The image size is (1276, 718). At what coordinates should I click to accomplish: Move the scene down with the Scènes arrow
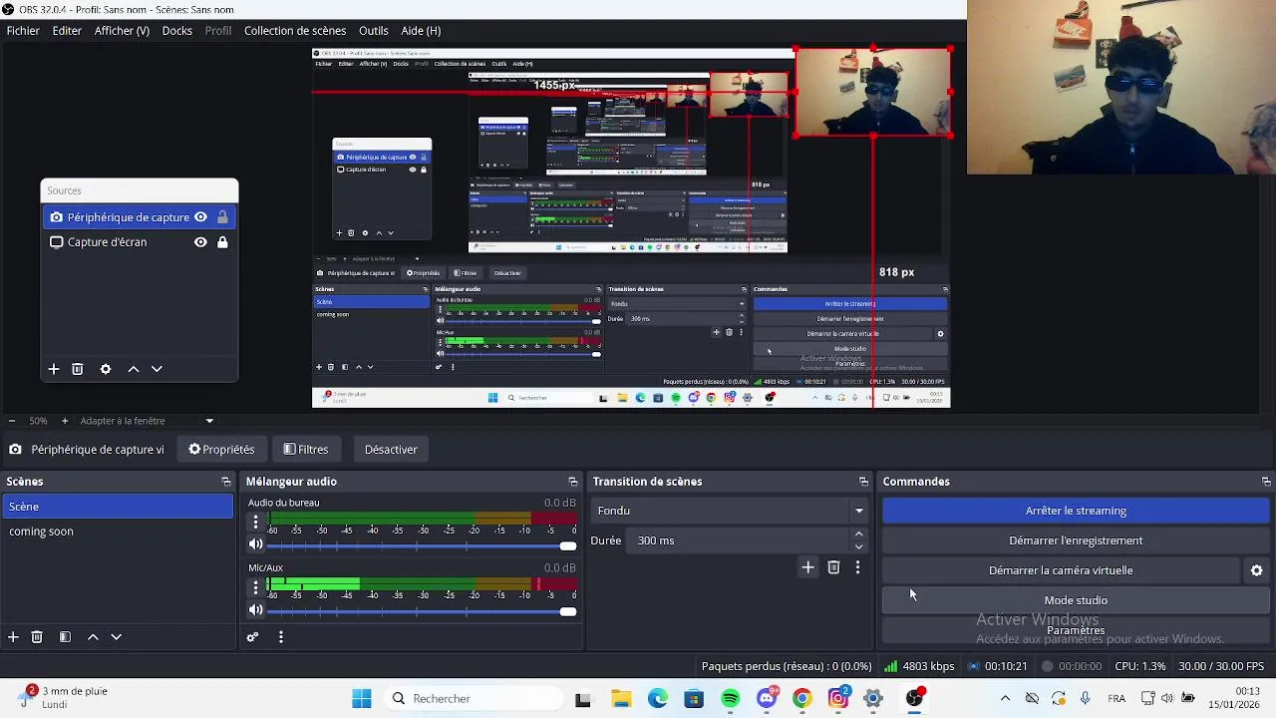point(116,637)
